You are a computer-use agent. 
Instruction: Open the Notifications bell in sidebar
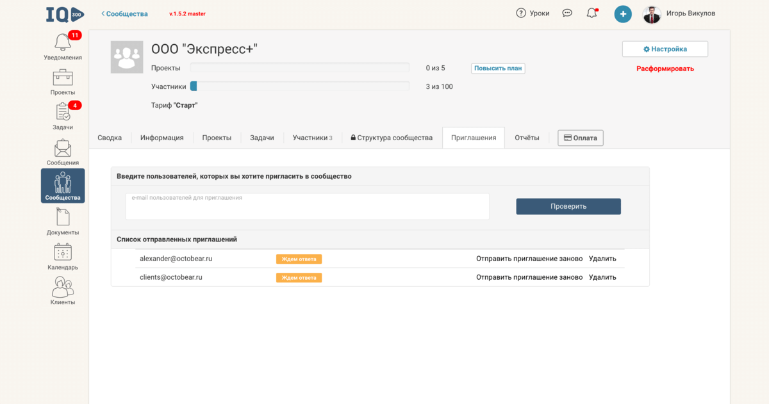click(63, 44)
